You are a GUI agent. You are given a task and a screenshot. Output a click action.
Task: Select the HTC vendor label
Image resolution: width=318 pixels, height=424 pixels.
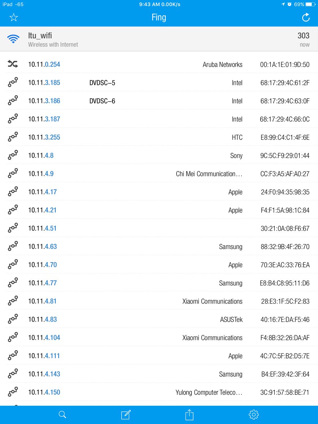(237, 137)
